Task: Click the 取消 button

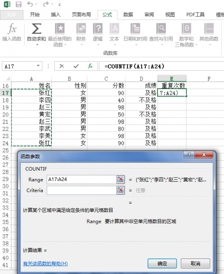Action: 195,263
